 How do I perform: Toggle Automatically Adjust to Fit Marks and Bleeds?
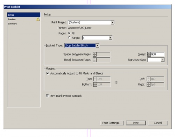pyautogui.click(x=48, y=73)
